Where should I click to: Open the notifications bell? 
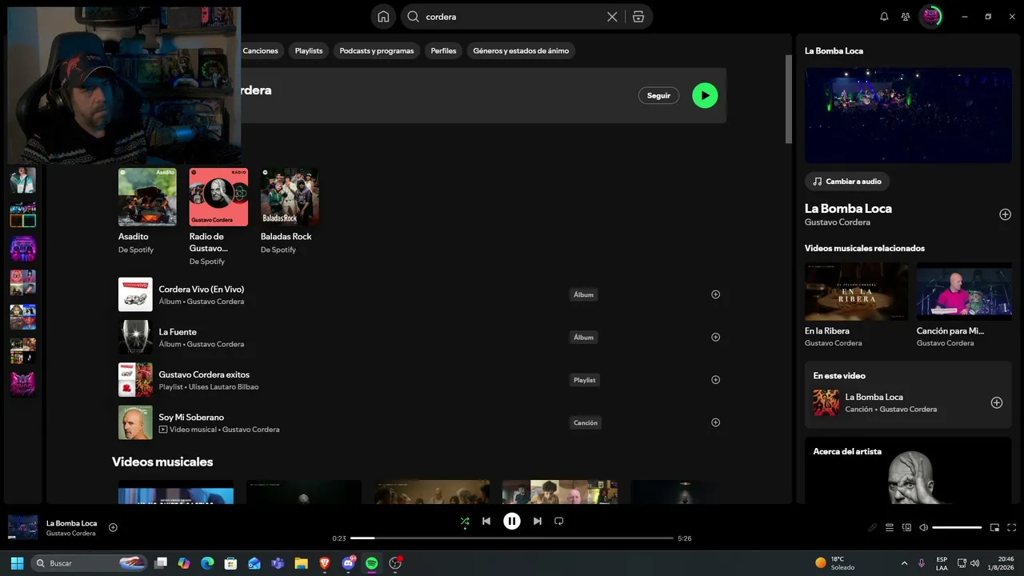pos(884,17)
